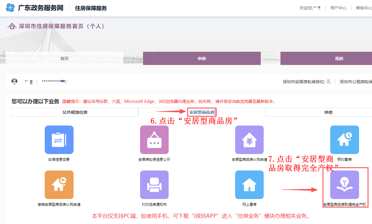Click the purple house icon beside page title
The image size is (372, 224).
click(x=12, y=26)
